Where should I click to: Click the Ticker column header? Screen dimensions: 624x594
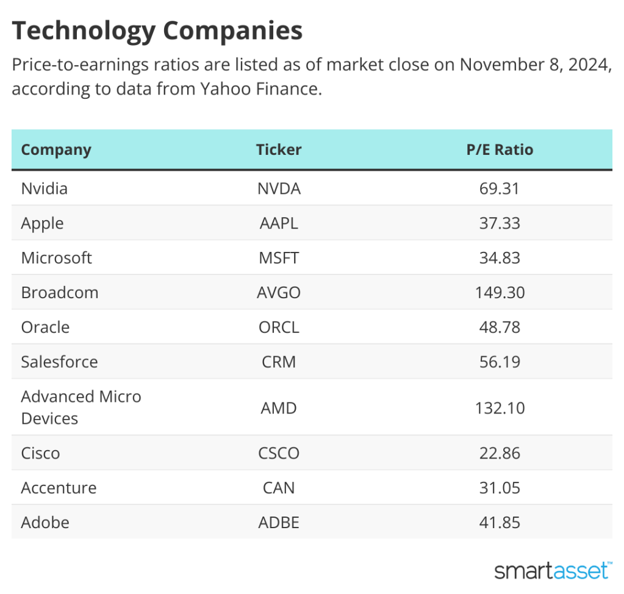click(279, 150)
